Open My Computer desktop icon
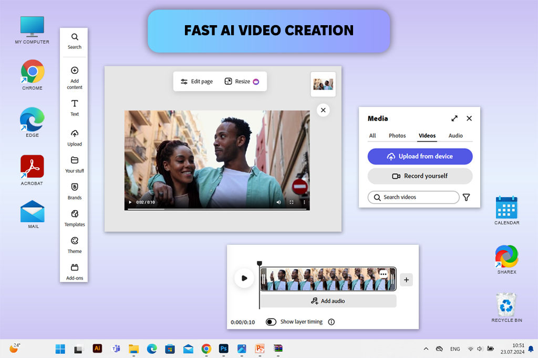The image size is (538, 358). pyautogui.click(x=32, y=30)
